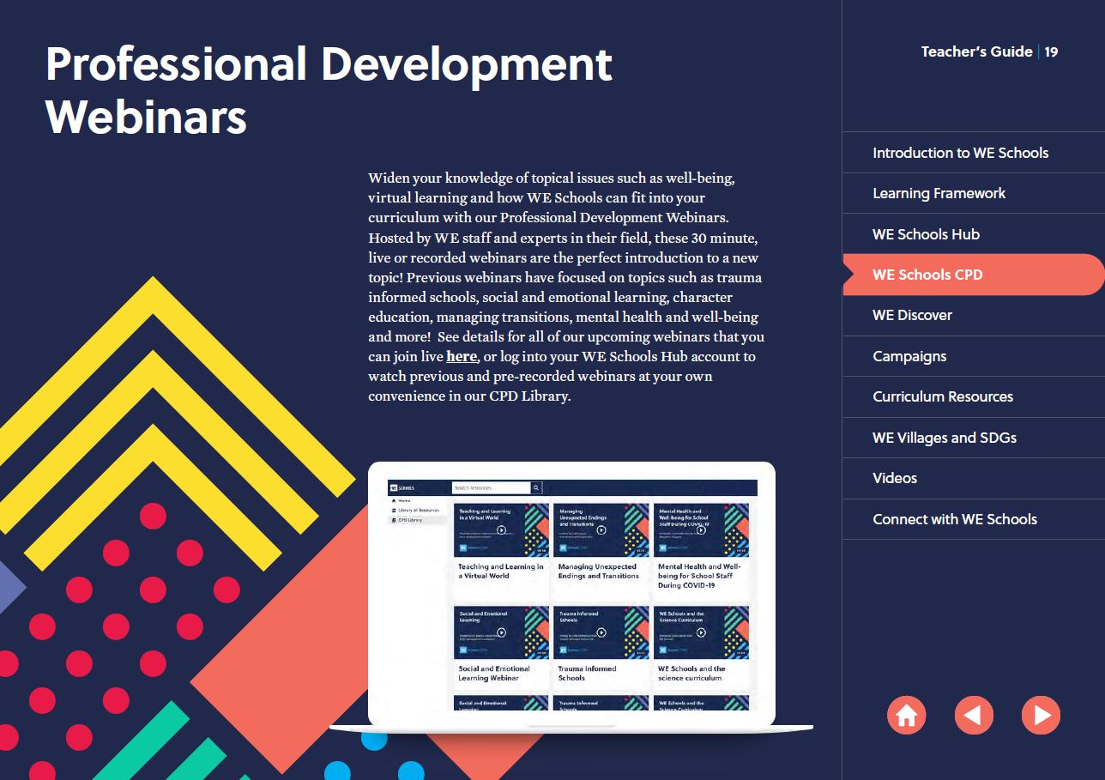Navigate to the WE Discover section

pyautogui.click(x=974, y=315)
